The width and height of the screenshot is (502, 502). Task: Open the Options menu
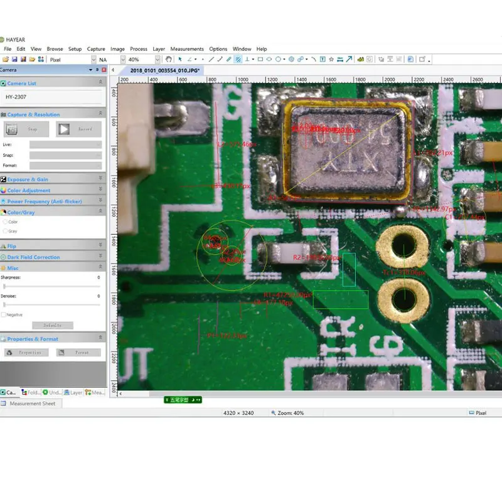(x=218, y=49)
